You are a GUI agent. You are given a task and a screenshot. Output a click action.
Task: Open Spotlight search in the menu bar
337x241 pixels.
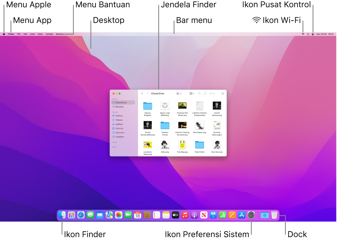308,34
